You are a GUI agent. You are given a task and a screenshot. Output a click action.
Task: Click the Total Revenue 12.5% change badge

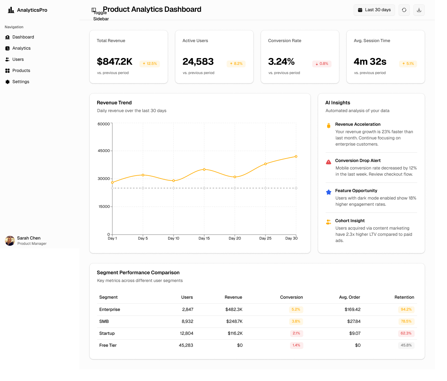click(150, 64)
